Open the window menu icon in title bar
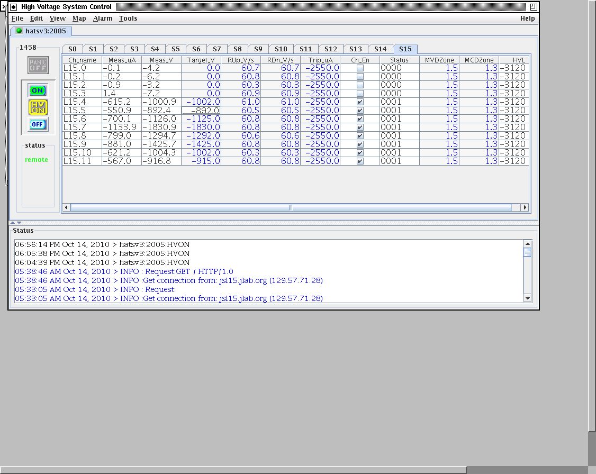The height and width of the screenshot is (474, 596). pyautogui.click(x=13, y=7)
